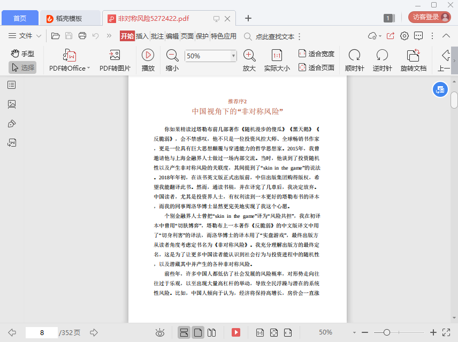458x342 pixels.
Task: Enable two-page view in status bar
Action: pyautogui.click(x=211, y=332)
